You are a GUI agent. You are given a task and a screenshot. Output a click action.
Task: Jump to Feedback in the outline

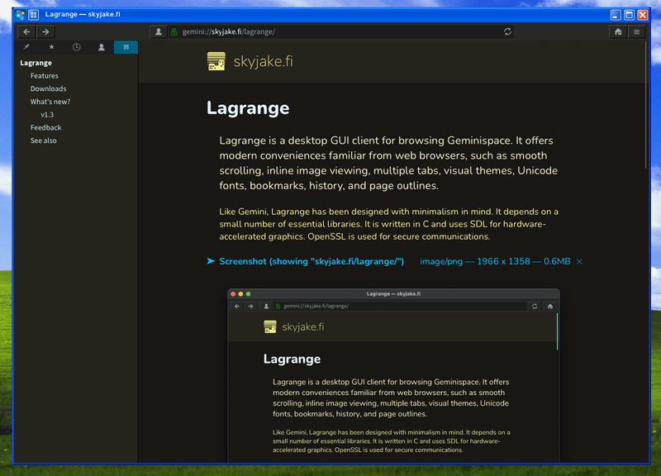point(45,127)
